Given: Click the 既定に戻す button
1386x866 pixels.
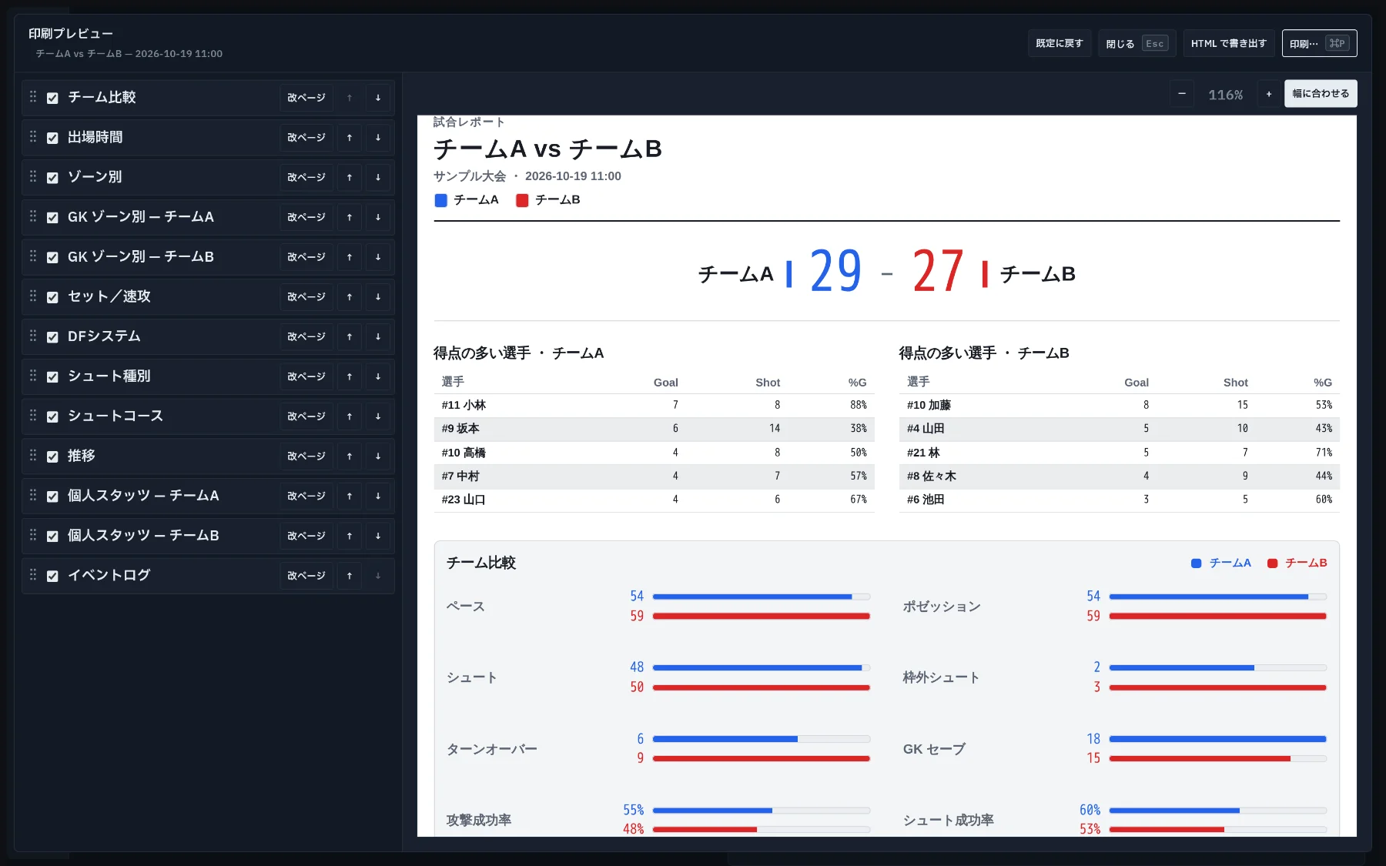Looking at the screenshot, I should [1060, 43].
